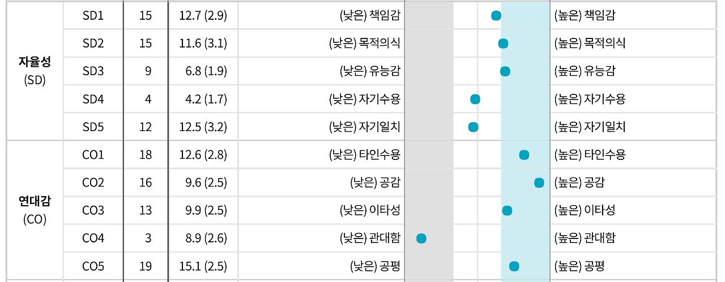Click the SD5 raw score 12

tap(146, 127)
